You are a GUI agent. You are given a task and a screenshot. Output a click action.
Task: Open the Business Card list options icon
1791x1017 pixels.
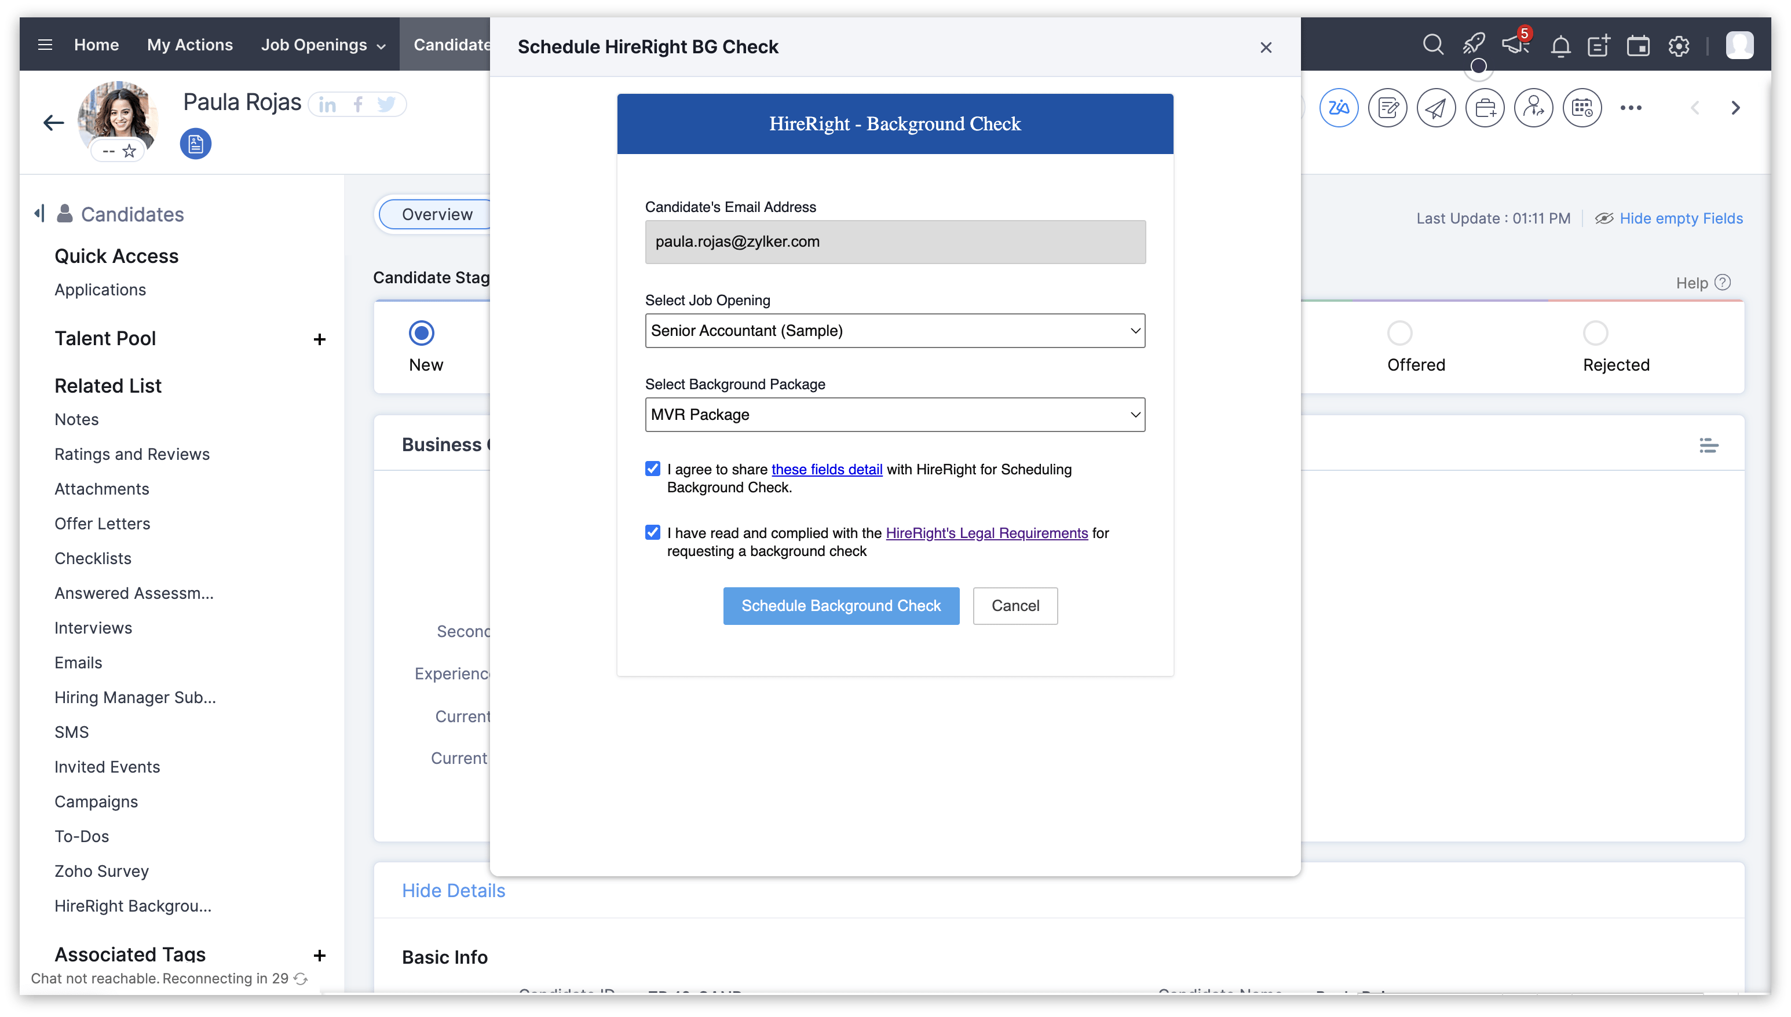click(1709, 445)
